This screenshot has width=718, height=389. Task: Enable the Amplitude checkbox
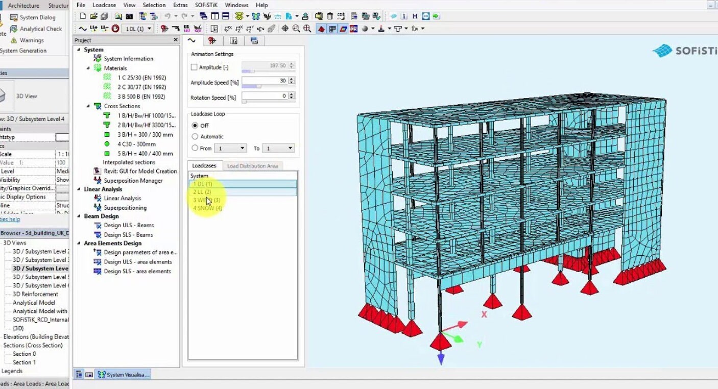coord(195,67)
